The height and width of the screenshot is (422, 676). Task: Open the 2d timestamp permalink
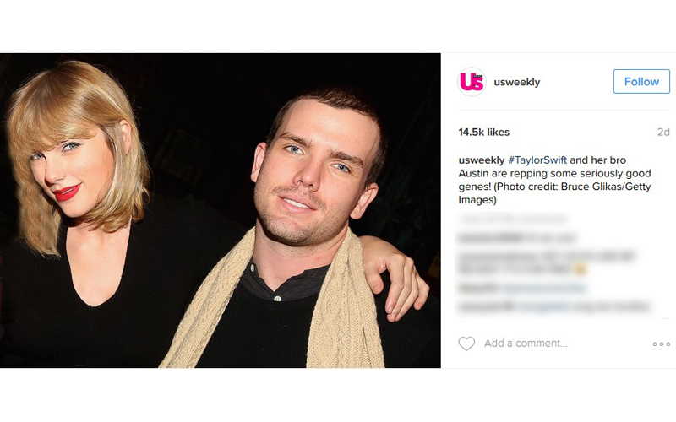pyautogui.click(x=663, y=133)
